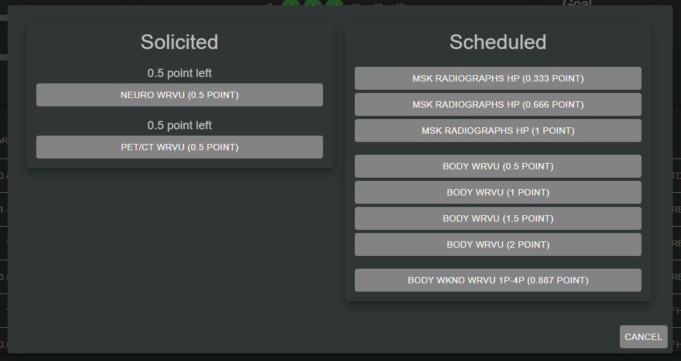Viewport: 681px width, 361px height.
Task: Click "0.5 point left" above PET/CT WRVU
Action: pyautogui.click(x=179, y=125)
